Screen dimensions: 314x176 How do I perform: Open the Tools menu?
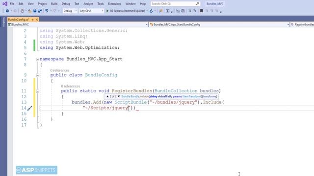[100, 4]
